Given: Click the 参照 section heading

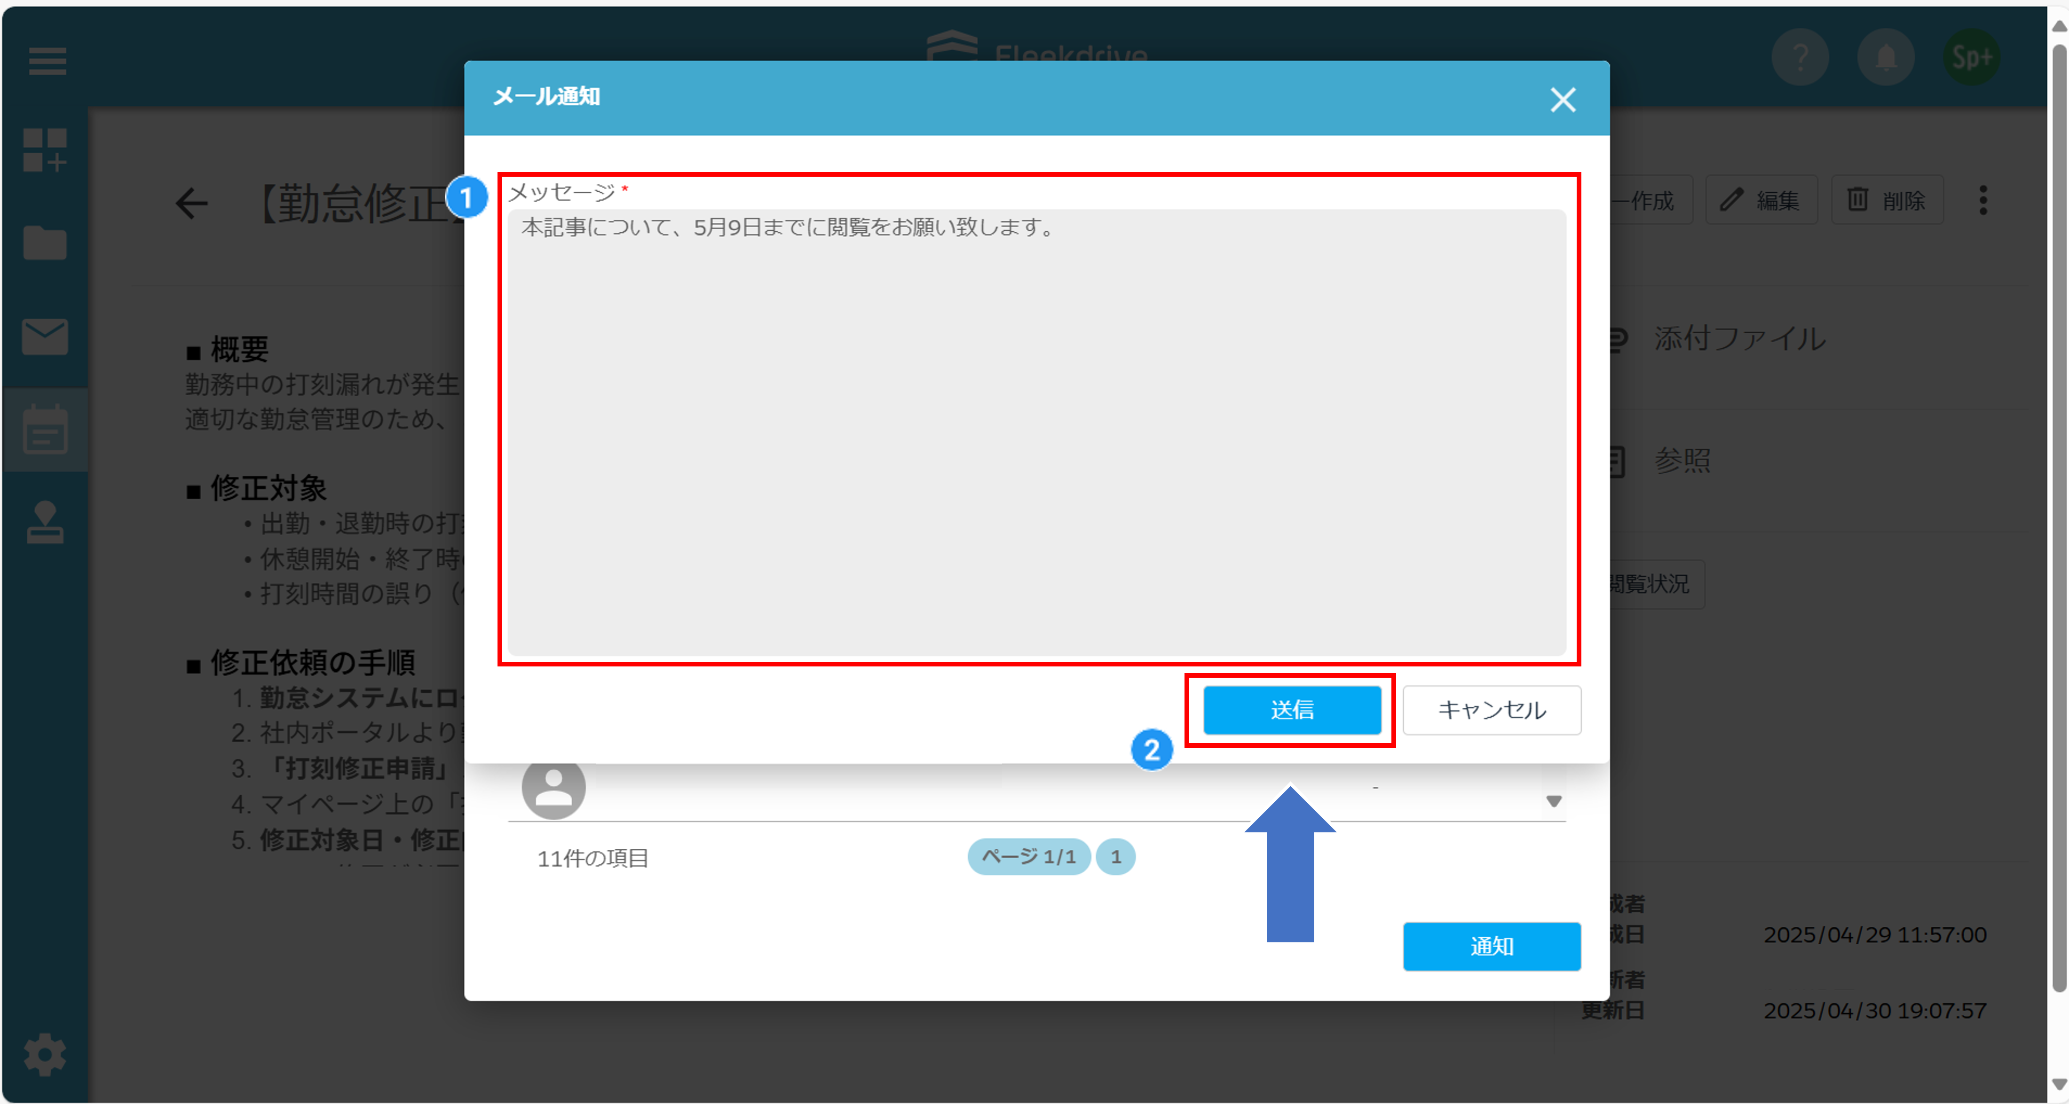Looking at the screenshot, I should pyautogui.click(x=1682, y=461).
